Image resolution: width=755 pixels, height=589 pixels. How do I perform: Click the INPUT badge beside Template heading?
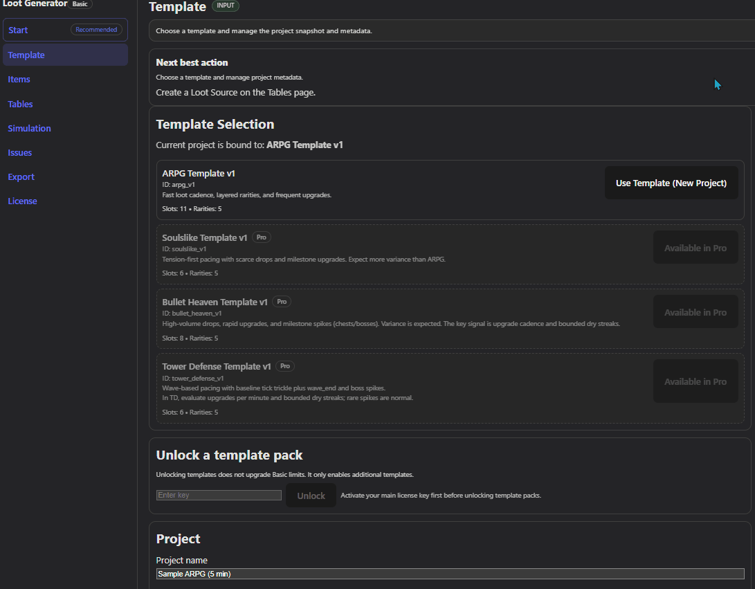226,6
